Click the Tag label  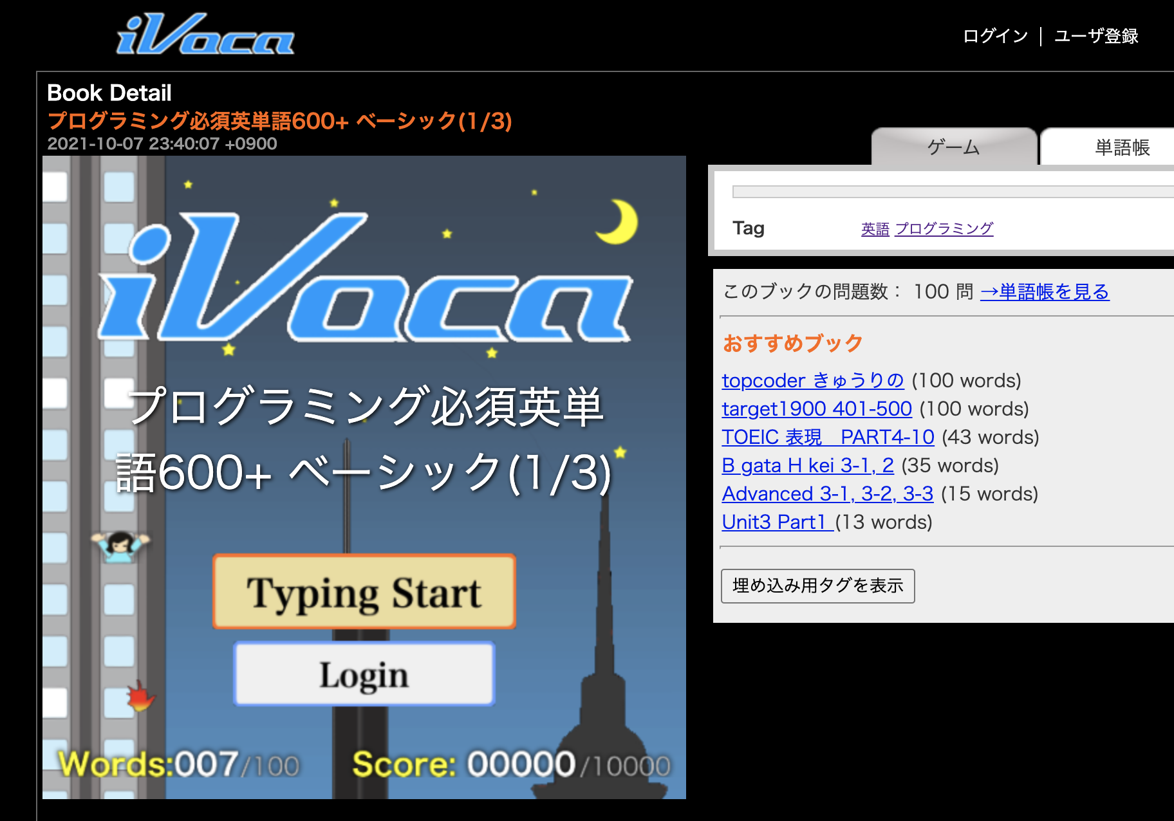click(749, 228)
